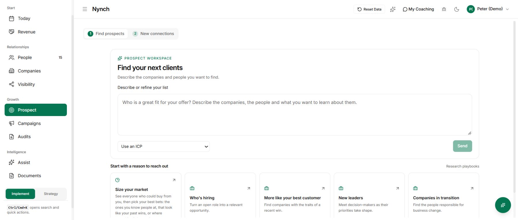Click the Audits file-search icon
Image resolution: width=518 pixels, height=220 pixels.
12,136
